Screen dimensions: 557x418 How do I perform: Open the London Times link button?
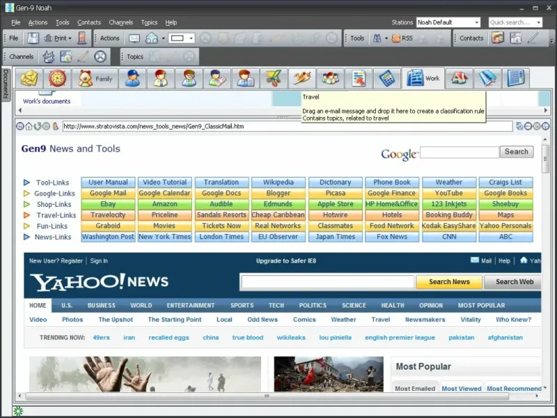[x=221, y=237]
